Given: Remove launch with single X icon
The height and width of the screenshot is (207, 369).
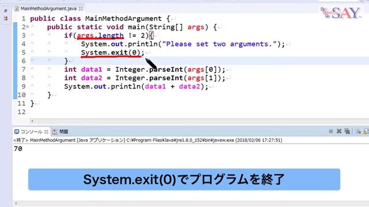Looking at the screenshot, I should [339, 131].
